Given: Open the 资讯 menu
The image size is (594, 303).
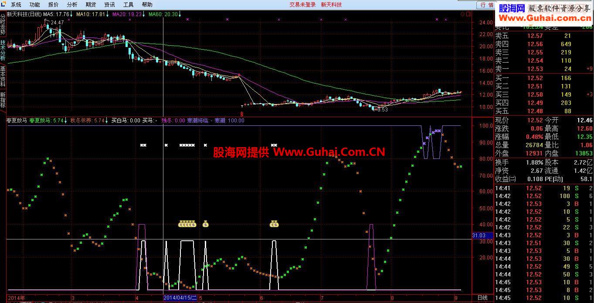Looking at the screenshot, I should click(109, 5).
